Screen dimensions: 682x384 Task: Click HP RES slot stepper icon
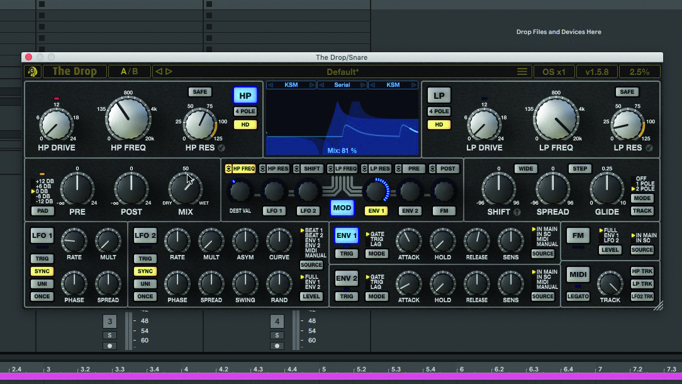[x=262, y=169]
